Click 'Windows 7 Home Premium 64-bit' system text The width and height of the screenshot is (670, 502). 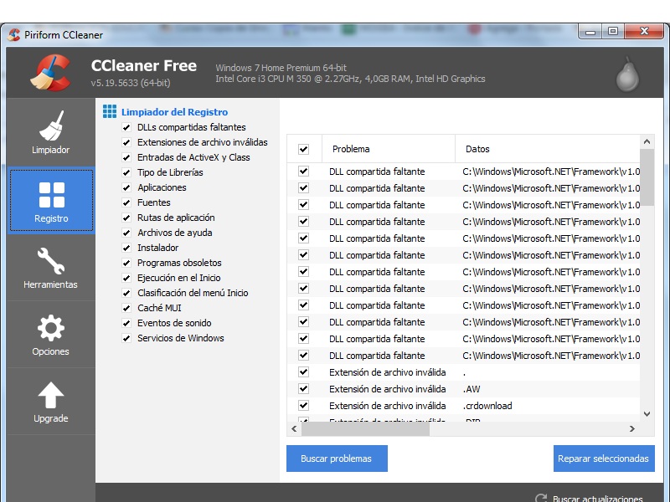281,68
